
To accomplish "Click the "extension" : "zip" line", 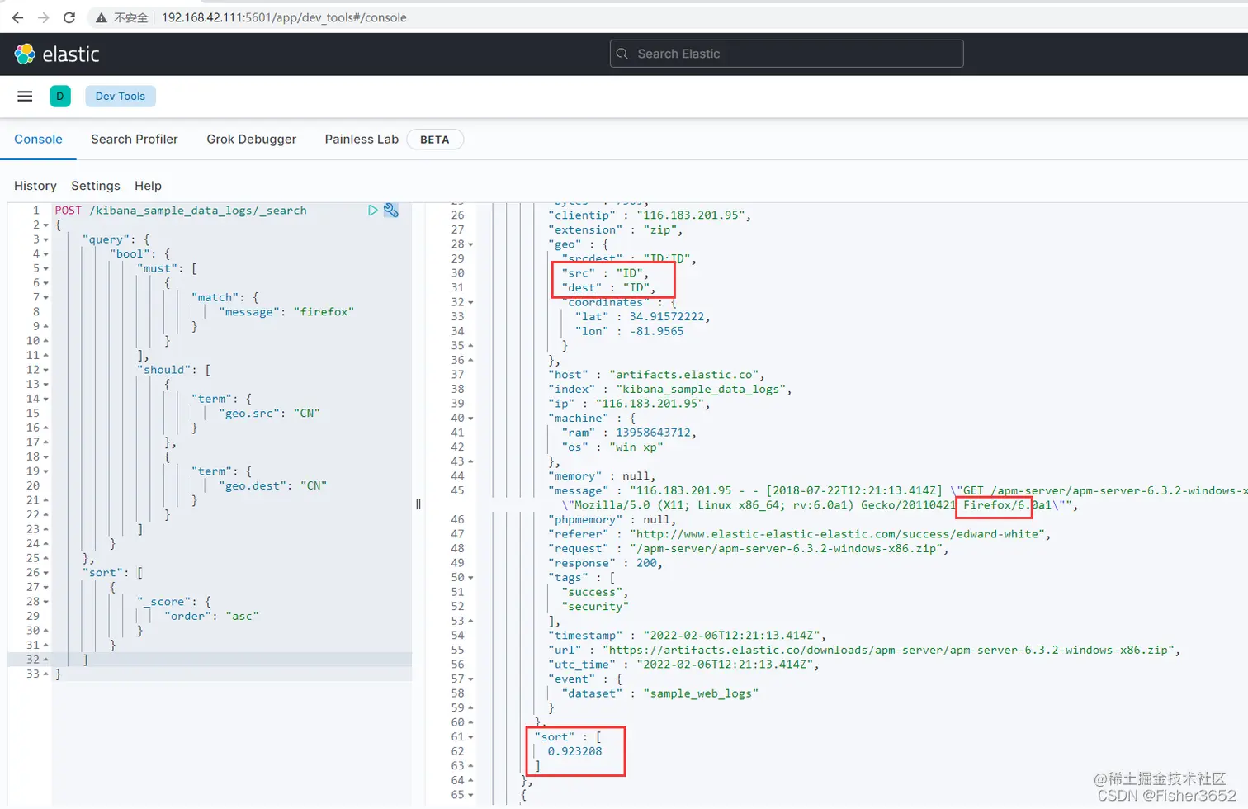I will pyautogui.click(x=615, y=229).
